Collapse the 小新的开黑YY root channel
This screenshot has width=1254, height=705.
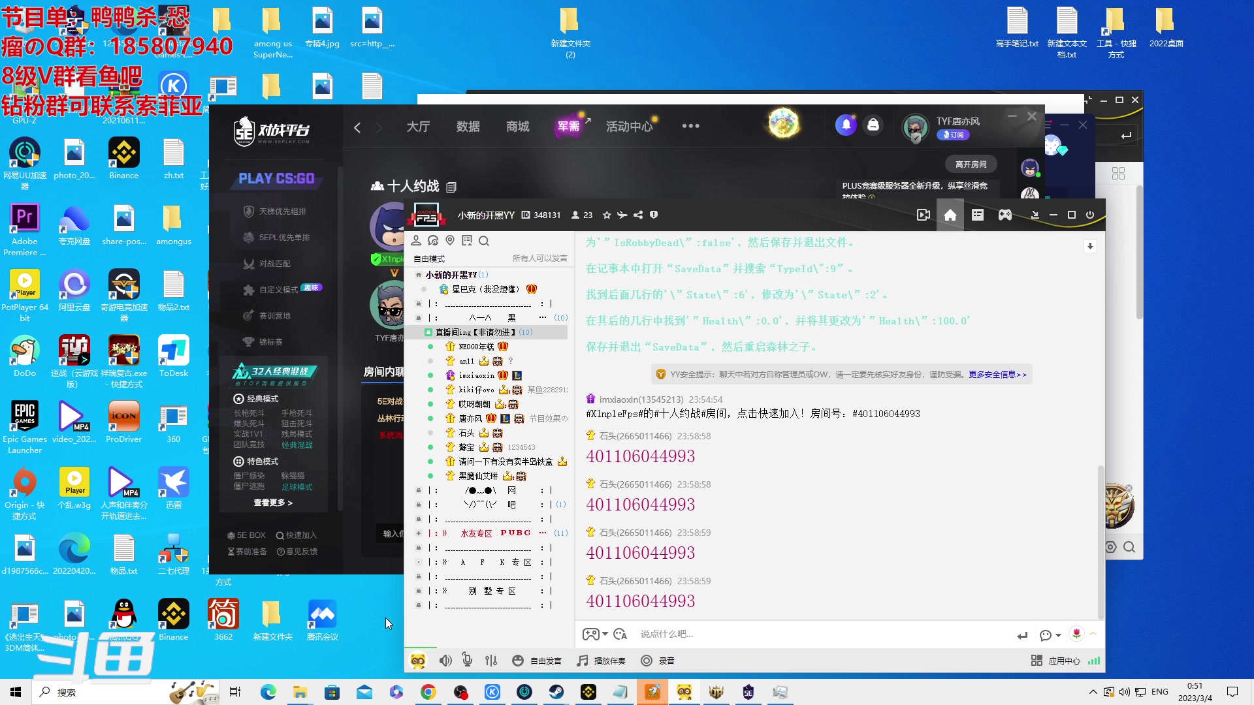419,275
